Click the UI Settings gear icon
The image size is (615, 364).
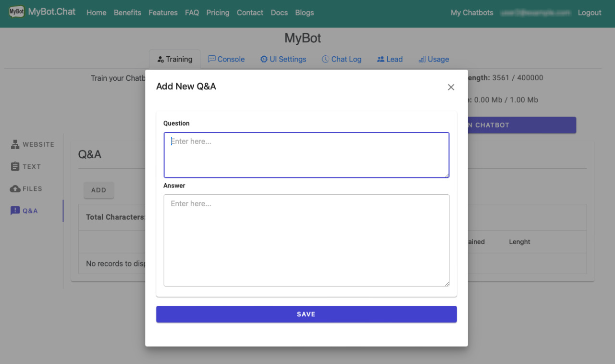click(x=263, y=59)
